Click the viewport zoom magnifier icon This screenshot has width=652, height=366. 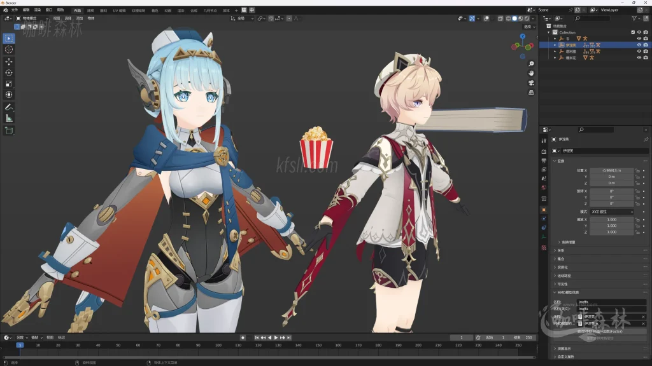[531, 64]
